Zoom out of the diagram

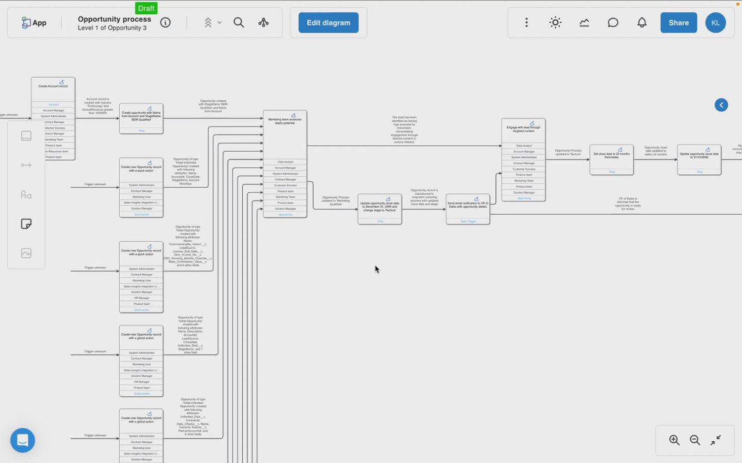coord(695,440)
